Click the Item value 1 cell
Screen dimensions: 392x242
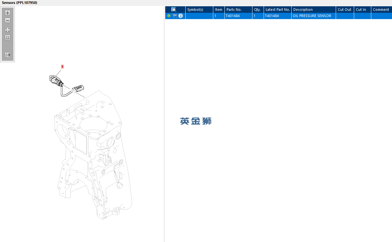(x=219, y=16)
